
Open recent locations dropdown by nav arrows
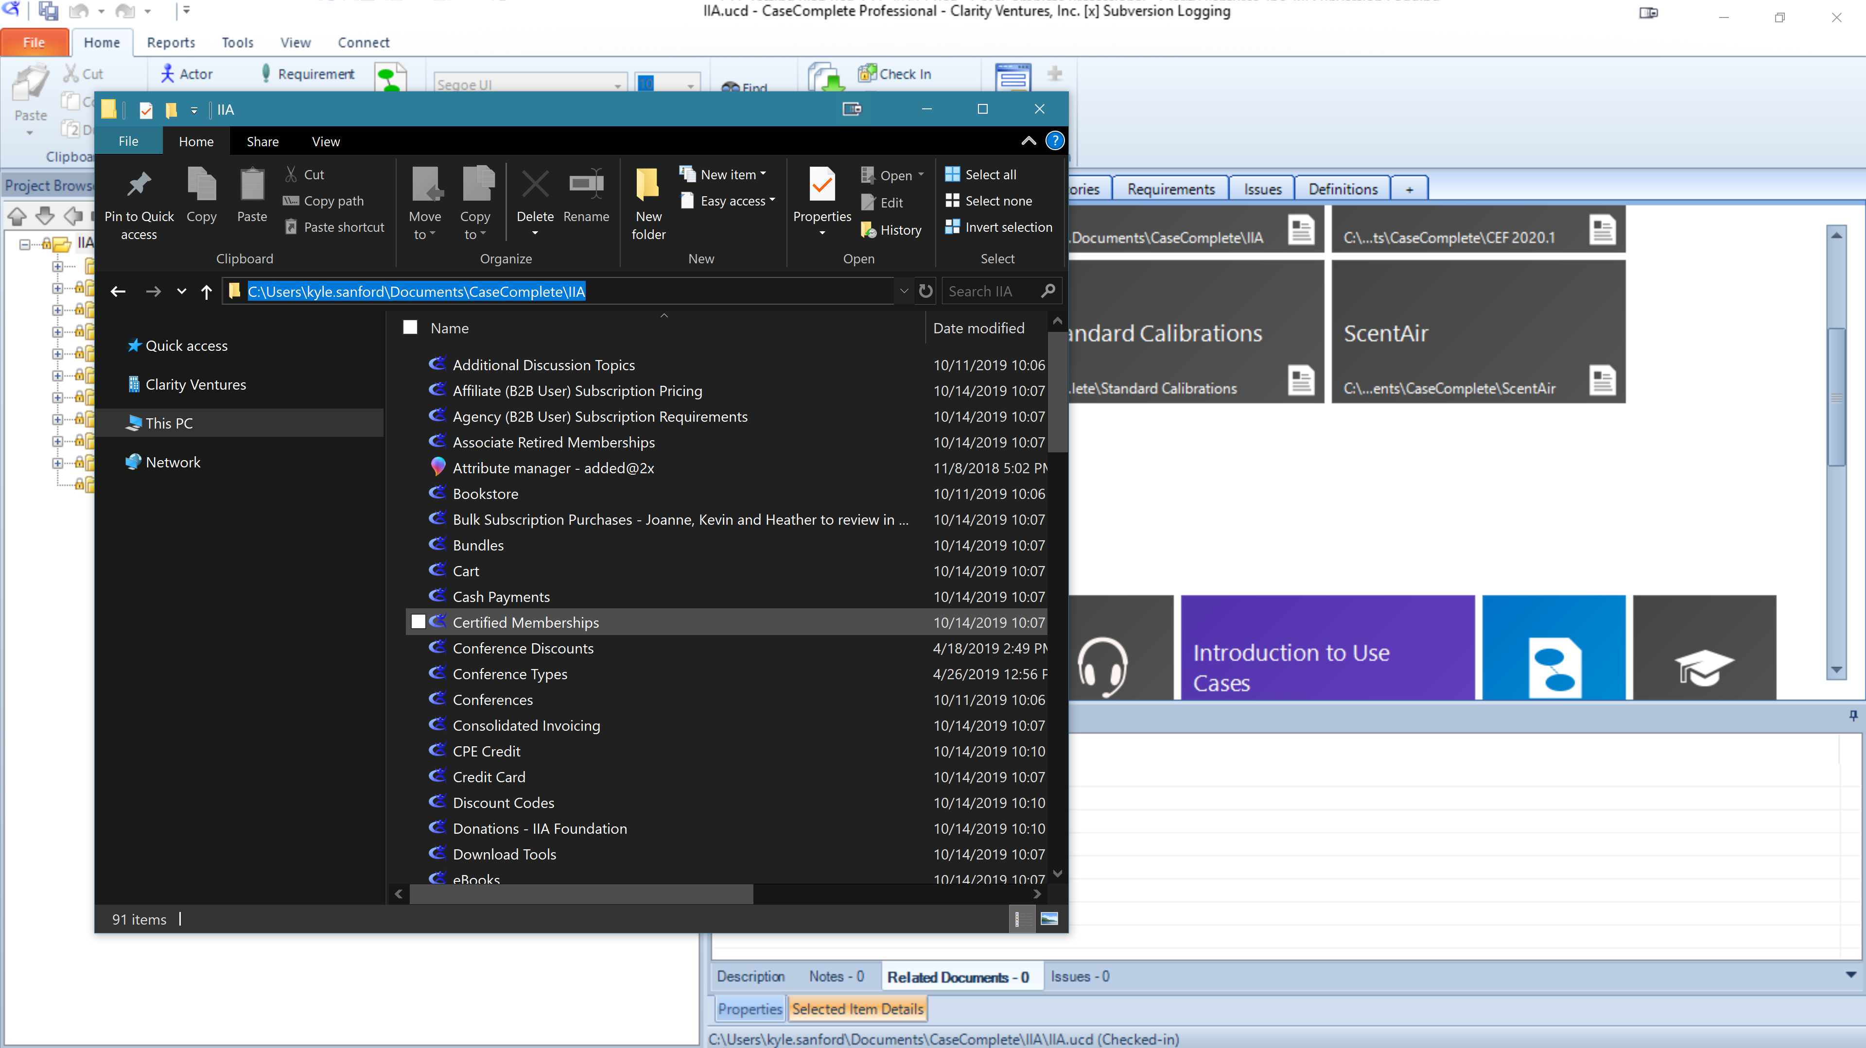(181, 291)
